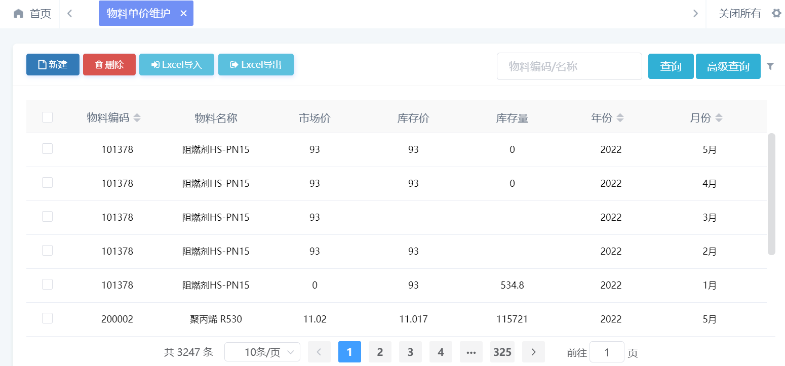
Task: Click the home icon beside 首页
Action: tap(18, 13)
